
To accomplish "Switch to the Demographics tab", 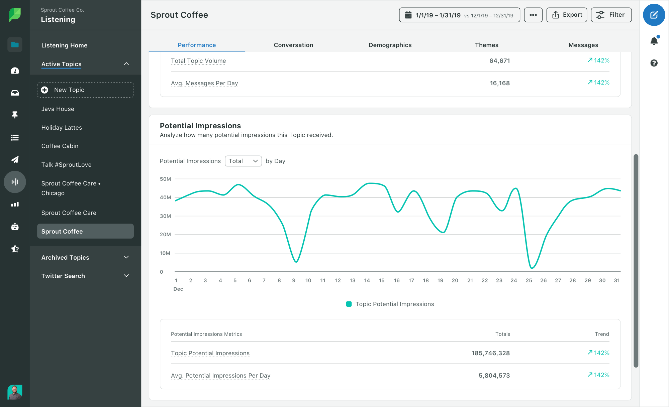I will coord(390,45).
